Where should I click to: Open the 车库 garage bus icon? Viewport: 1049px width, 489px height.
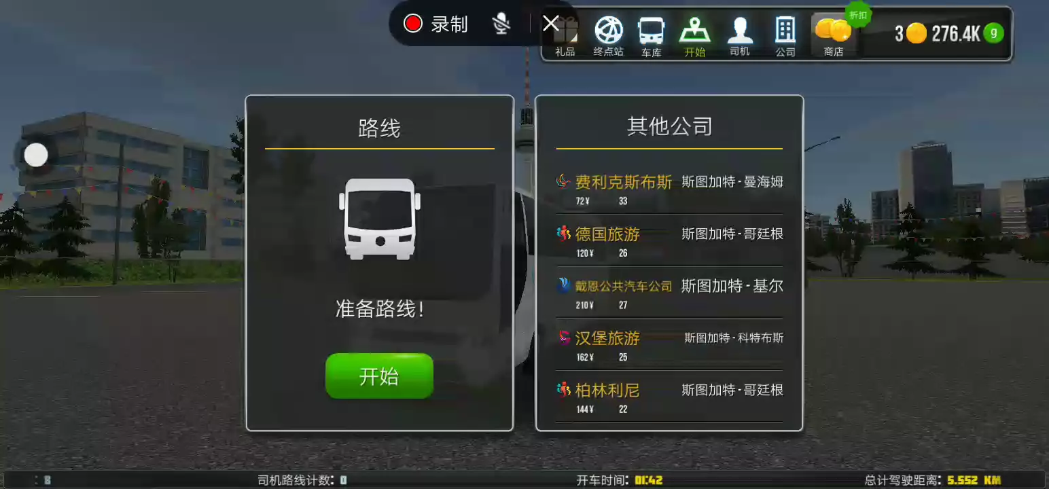pyautogui.click(x=652, y=36)
